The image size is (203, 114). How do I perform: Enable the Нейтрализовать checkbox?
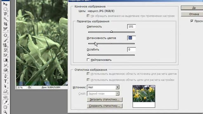click(x=88, y=60)
